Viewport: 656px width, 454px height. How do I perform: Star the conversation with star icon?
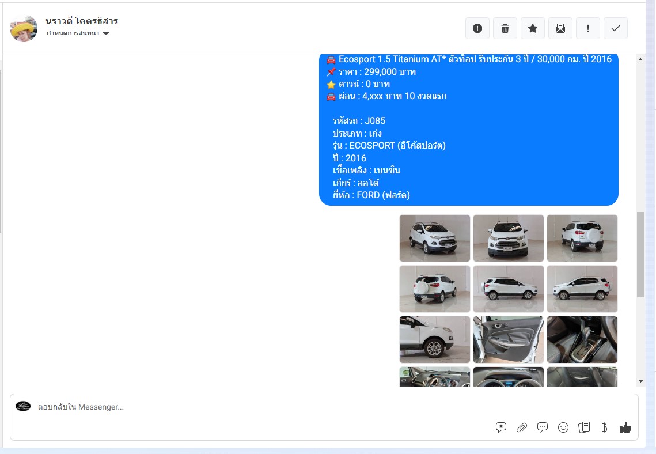click(x=533, y=28)
